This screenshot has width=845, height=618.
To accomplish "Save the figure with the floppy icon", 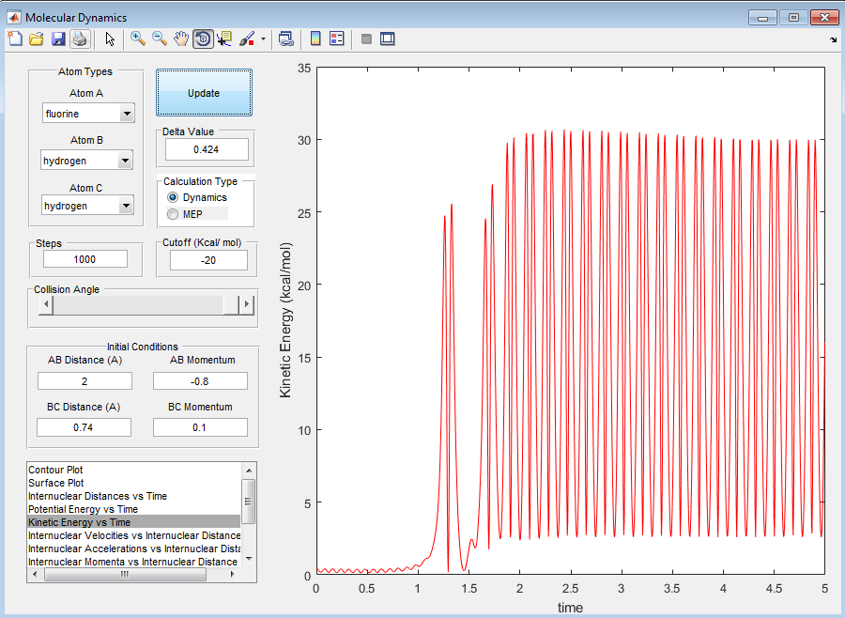I will tap(58, 39).
